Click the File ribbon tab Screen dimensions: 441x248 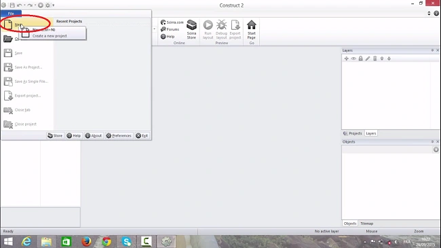click(11, 14)
